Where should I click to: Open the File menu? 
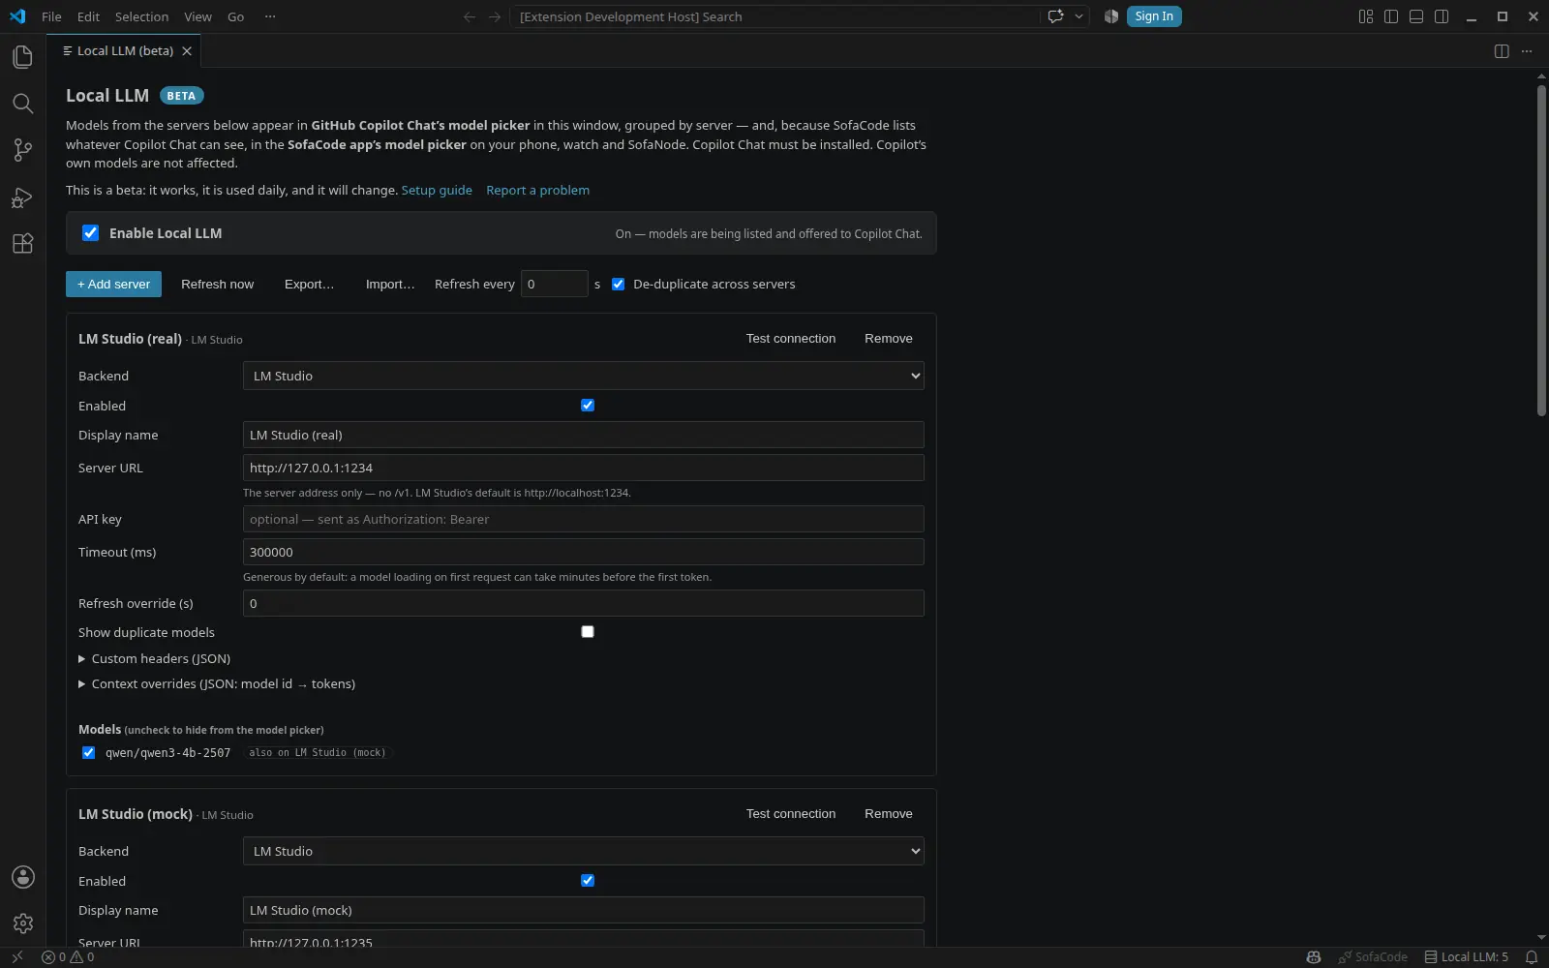(51, 16)
